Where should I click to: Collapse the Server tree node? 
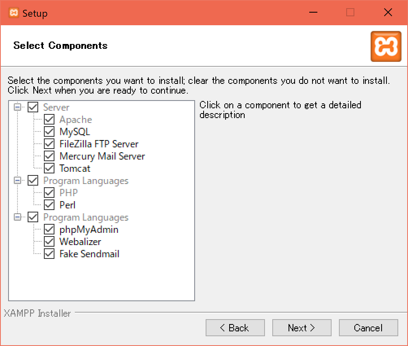point(17,107)
